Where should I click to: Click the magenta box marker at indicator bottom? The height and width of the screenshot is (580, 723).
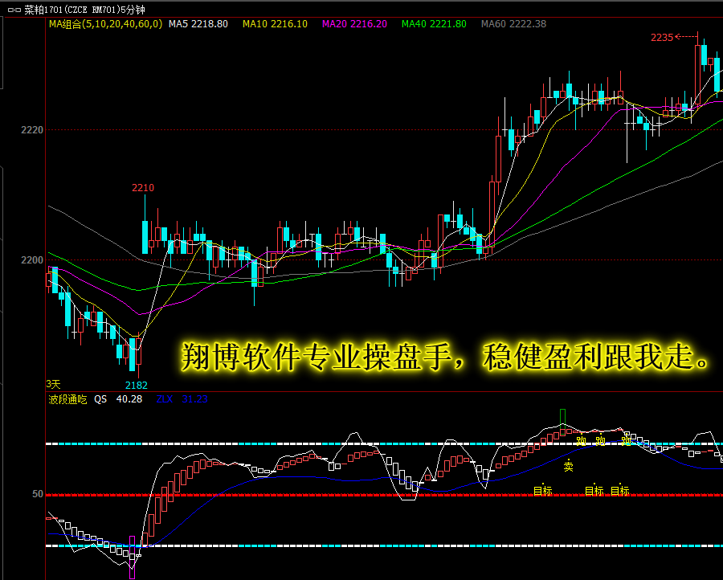point(133,557)
